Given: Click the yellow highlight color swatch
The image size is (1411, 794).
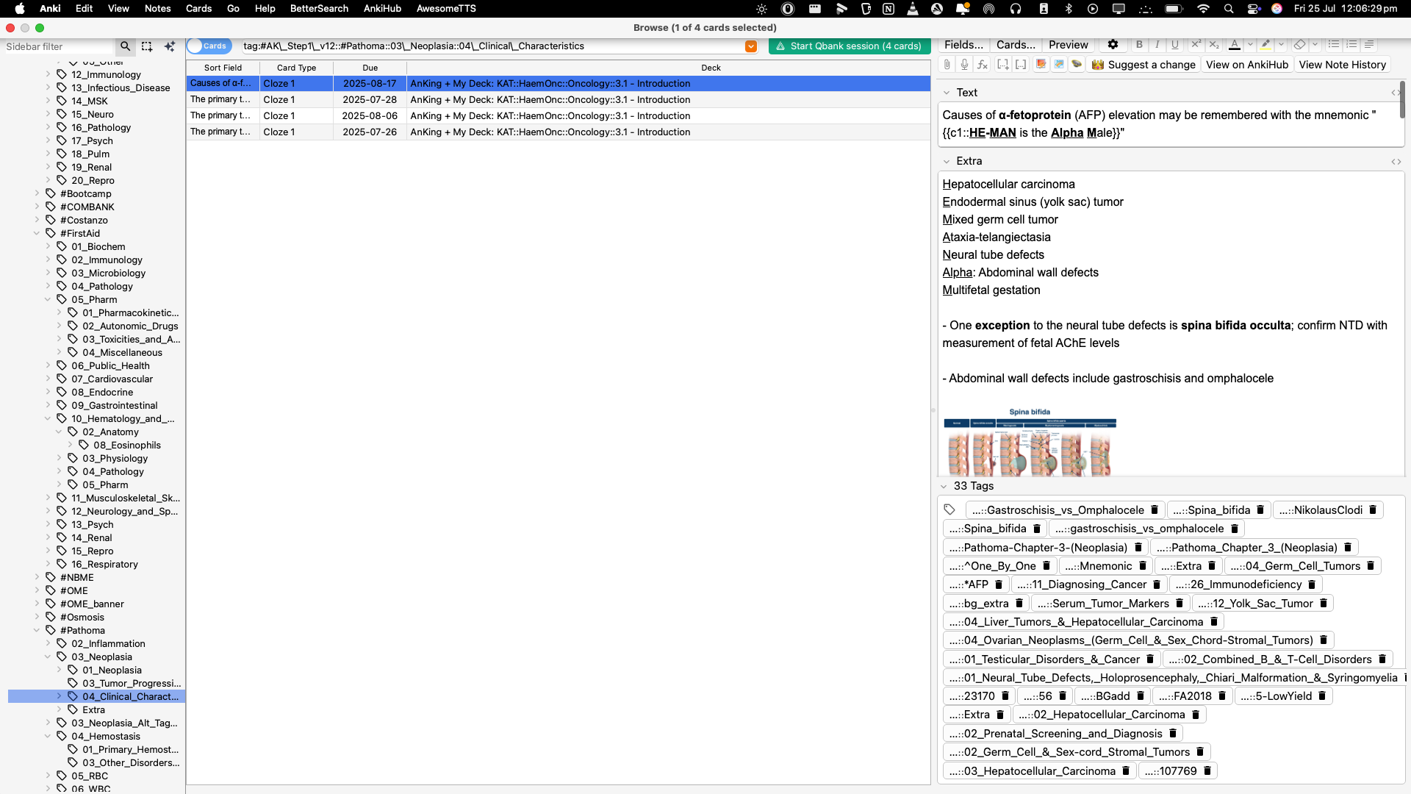Looking at the screenshot, I should tap(1265, 45).
